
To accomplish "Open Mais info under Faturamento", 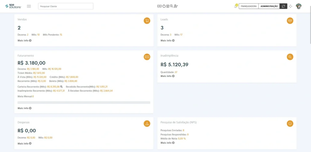I will click(x=24, y=108).
